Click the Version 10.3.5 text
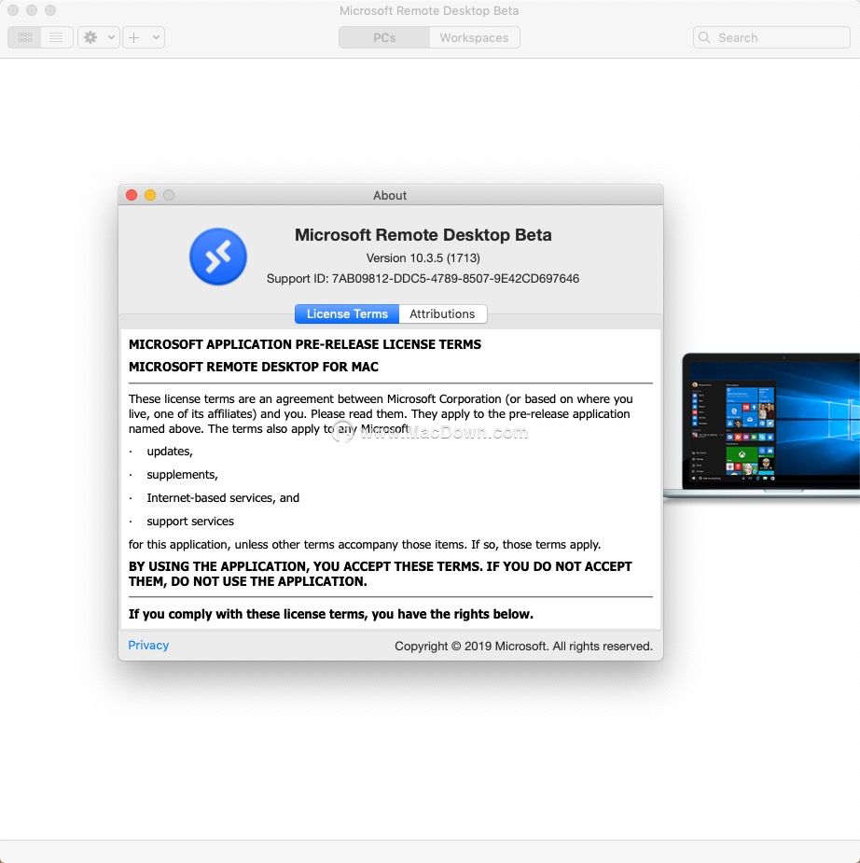This screenshot has width=860, height=863. point(423,258)
